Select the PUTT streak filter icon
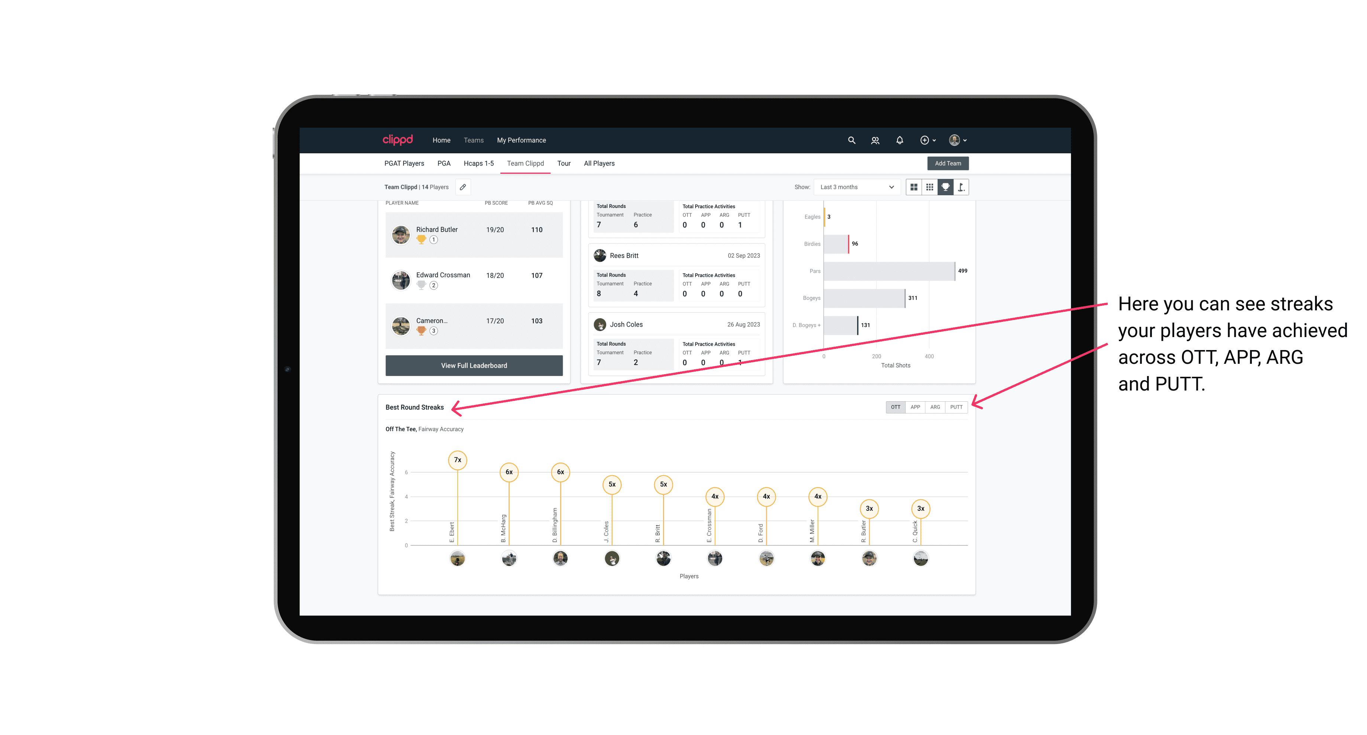The width and height of the screenshot is (1367, 735). (956, 406)
